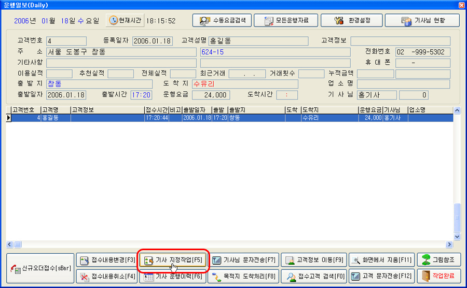Click the documents icon on 모든운행자료
467x288 pixels.
(x=269, y=21)
